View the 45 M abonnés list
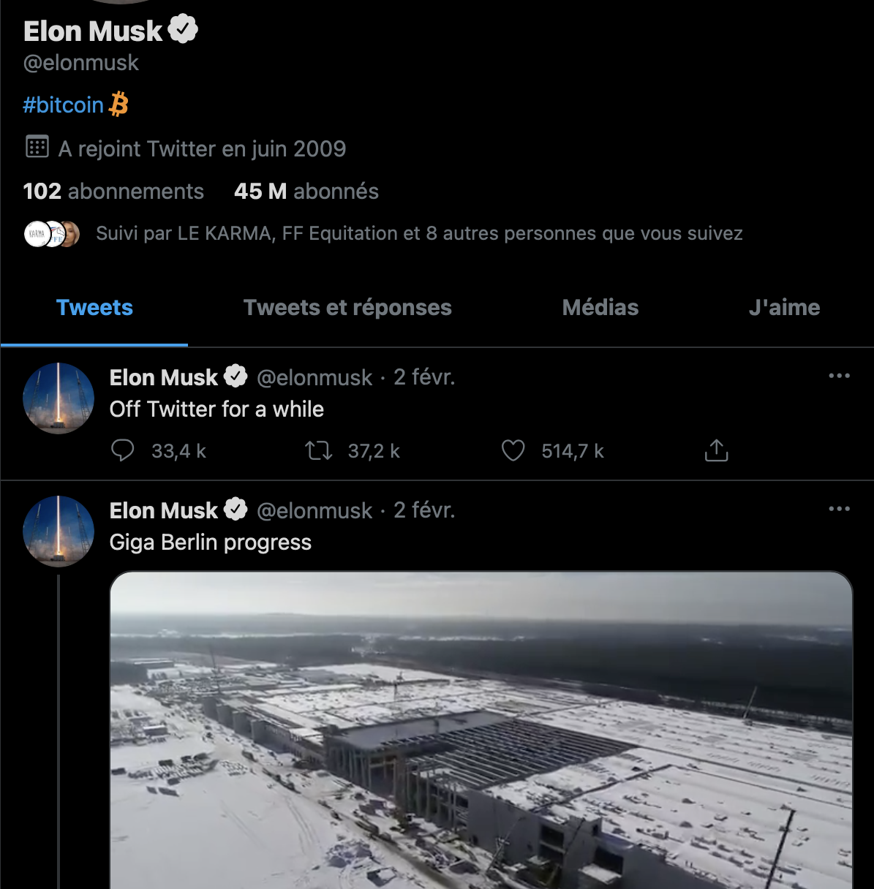The width and height of the screenshot is (874, 889). point(306,192)
